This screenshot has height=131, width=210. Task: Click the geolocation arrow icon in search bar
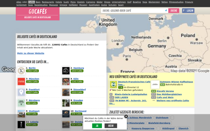pos(166,10)
